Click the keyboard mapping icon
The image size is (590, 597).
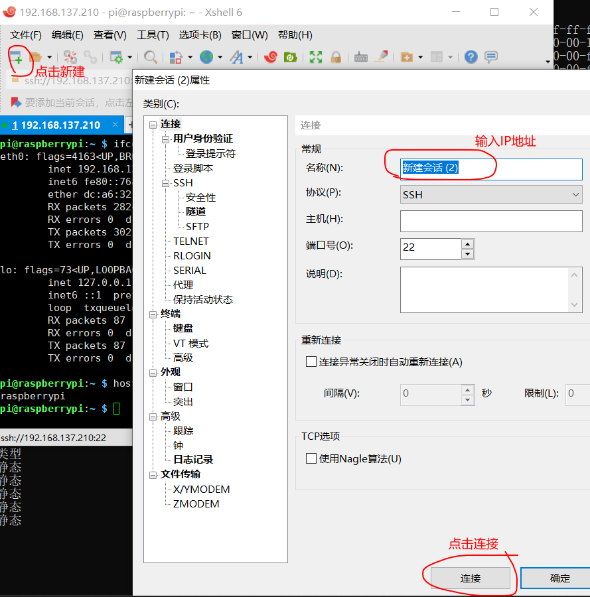361,58
